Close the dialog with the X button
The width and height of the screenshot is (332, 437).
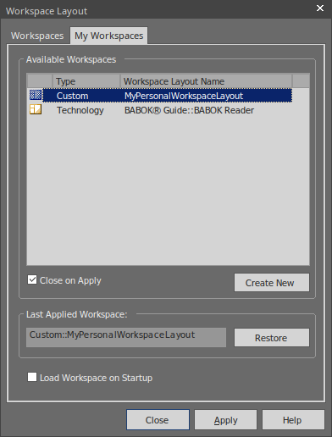coord(320,8)
